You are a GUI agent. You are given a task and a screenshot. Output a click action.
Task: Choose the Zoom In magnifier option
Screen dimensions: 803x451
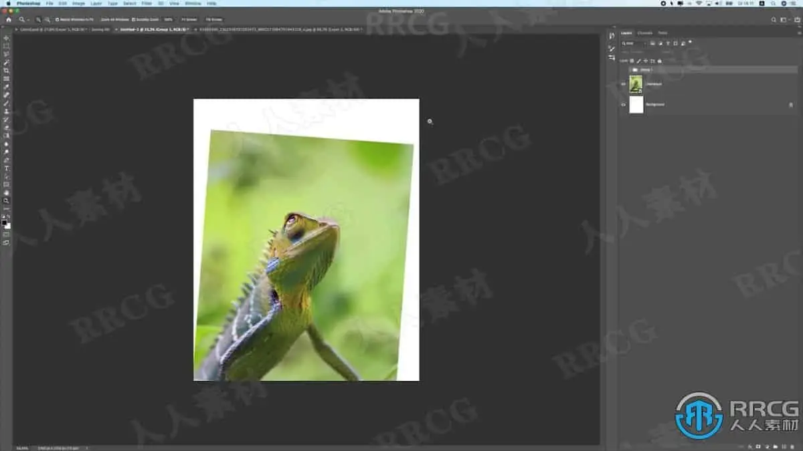[x=38, y=19]
